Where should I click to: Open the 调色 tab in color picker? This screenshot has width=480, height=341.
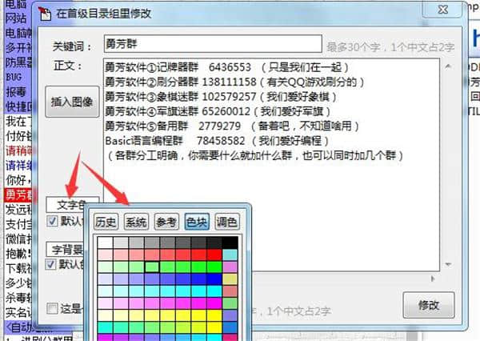pyautogui.click(x=227, y=222)
